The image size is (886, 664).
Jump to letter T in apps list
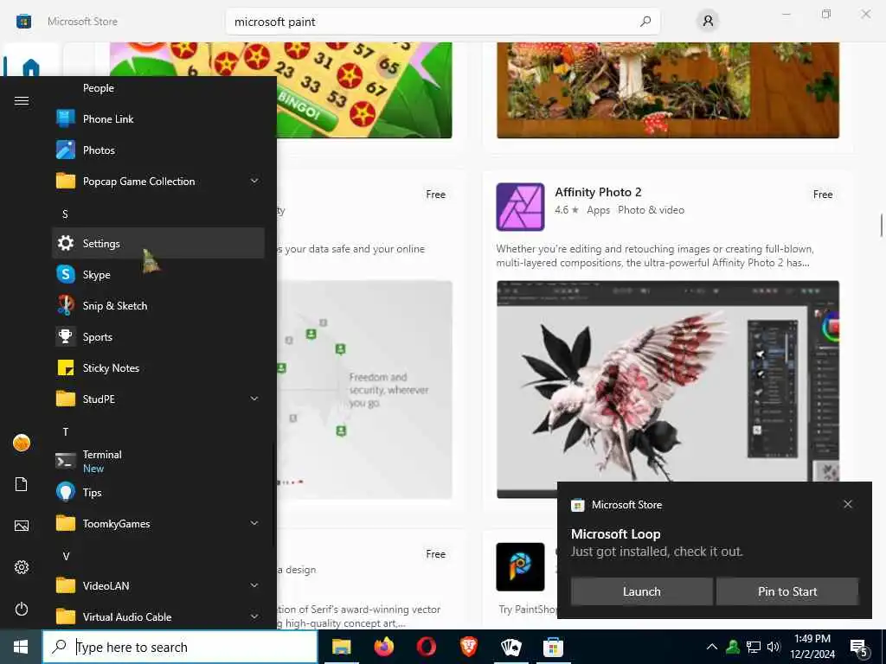[x=66, y=432]
